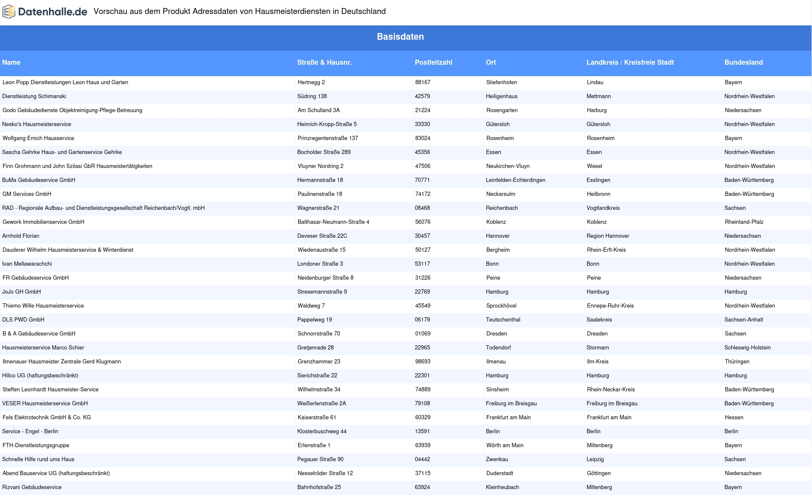812x495 pixels.
Task: Click the Postleitzahl column header
Action: pyautogui.click(x=433, y=62)
